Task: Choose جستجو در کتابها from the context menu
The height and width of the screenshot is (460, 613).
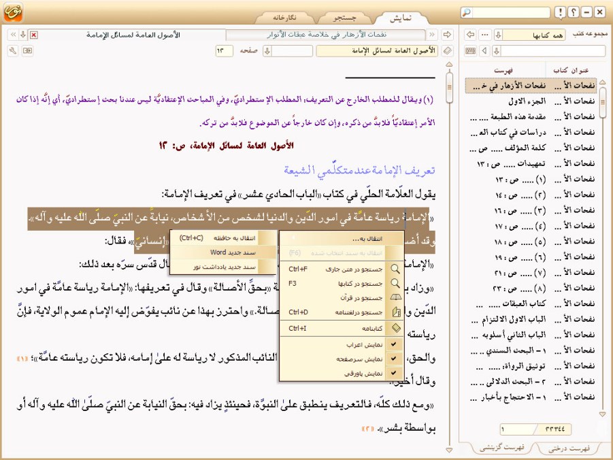Action: coord(342,284)
